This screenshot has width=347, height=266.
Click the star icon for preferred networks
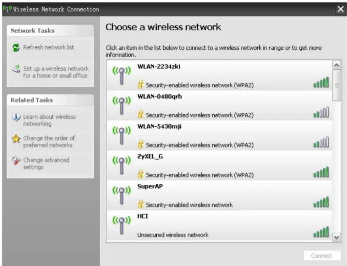pyautogui.click(x=16, y=139)
